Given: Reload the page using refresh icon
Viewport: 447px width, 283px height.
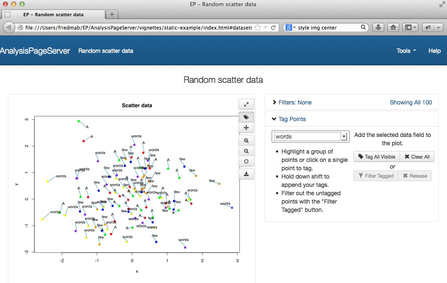Looking at the screenshot, I should coord(273,28).
